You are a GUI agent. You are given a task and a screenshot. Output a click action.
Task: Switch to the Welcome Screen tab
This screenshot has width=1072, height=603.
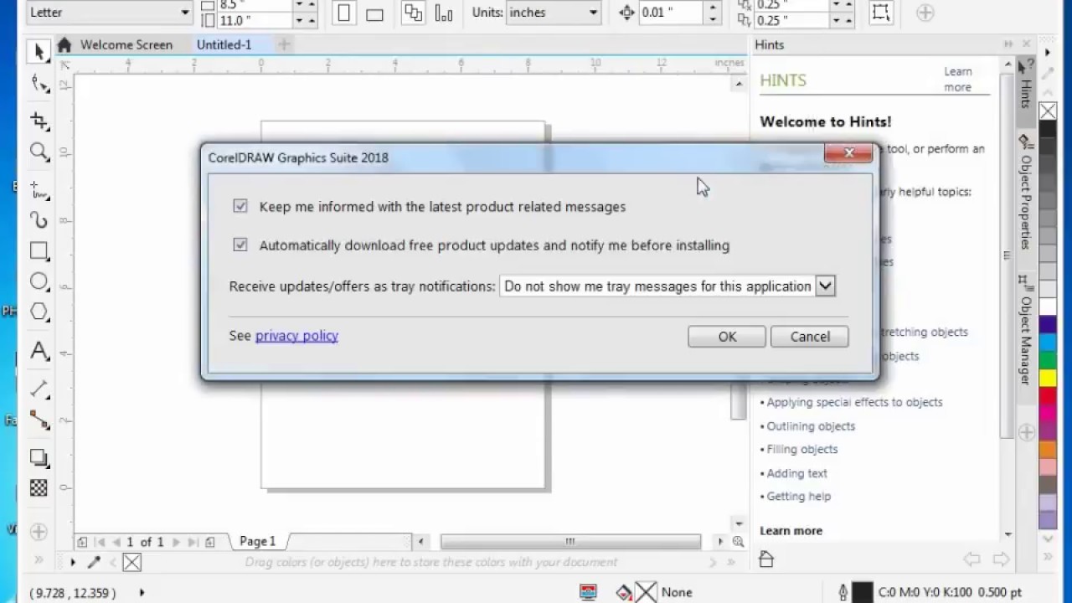[126, 45]
